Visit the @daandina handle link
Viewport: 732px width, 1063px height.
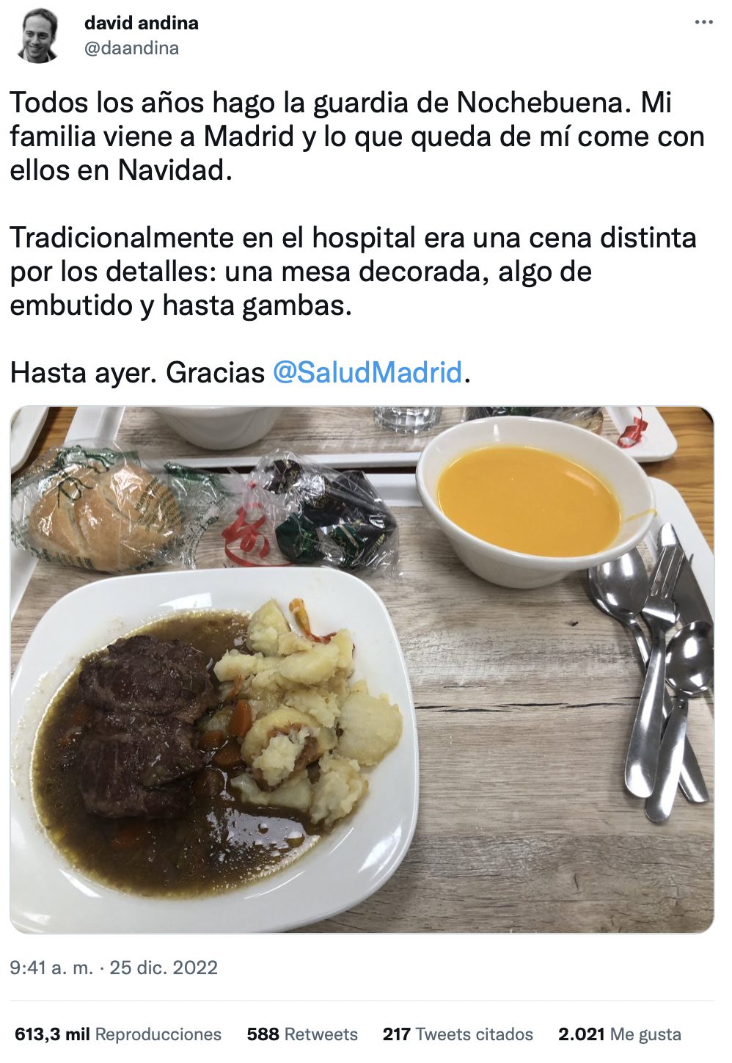[131, 48]
